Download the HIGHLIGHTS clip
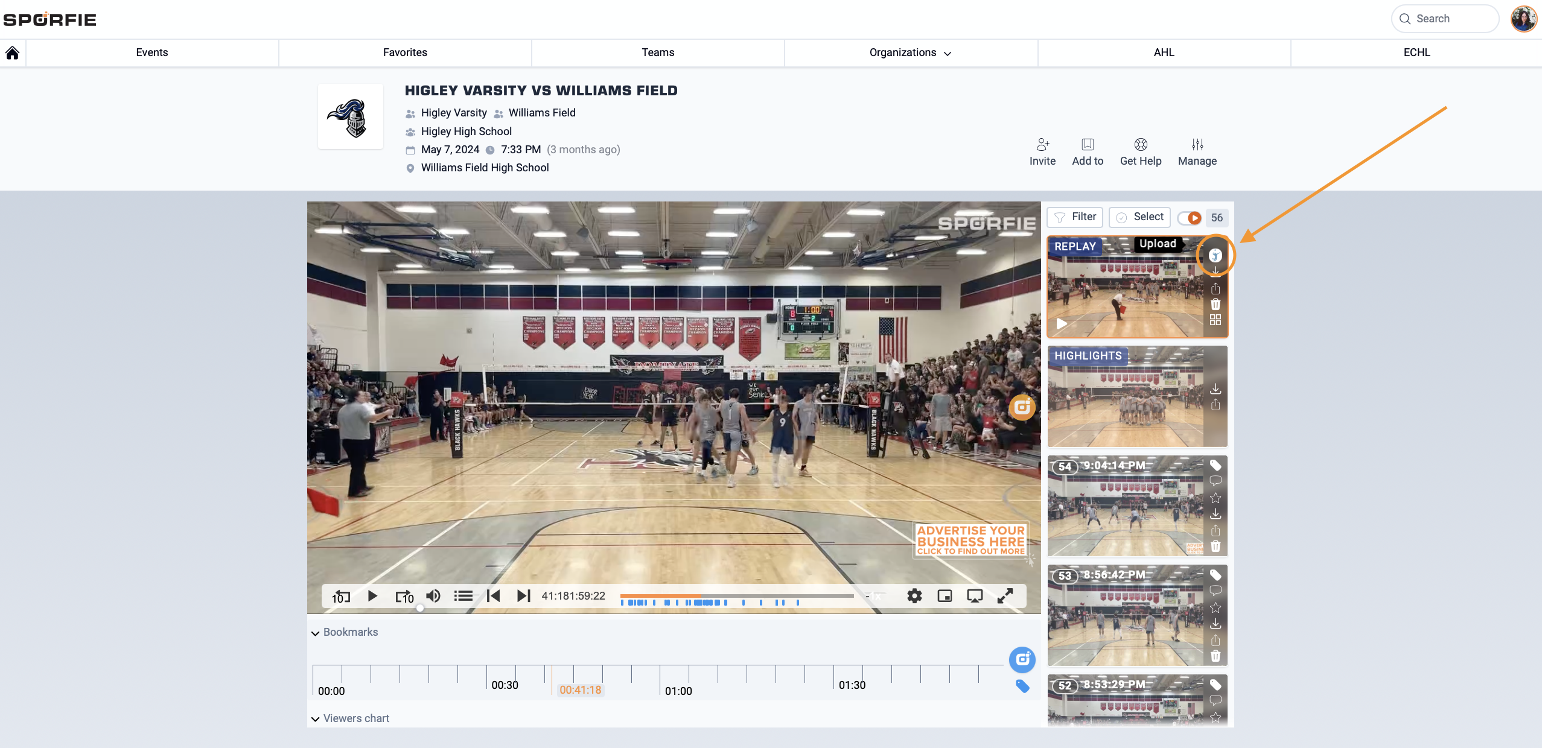 (x=1215, y=389)
